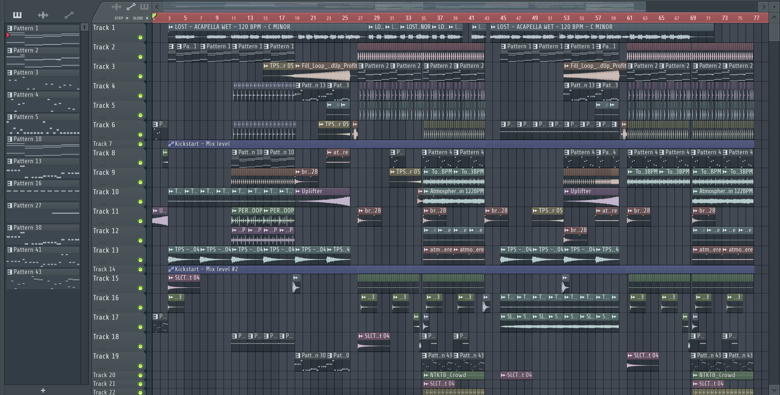Enable the SLIDE mode option
Image resolution: width=780 pixels, height=395 pixels.
(x=147, y=18)
